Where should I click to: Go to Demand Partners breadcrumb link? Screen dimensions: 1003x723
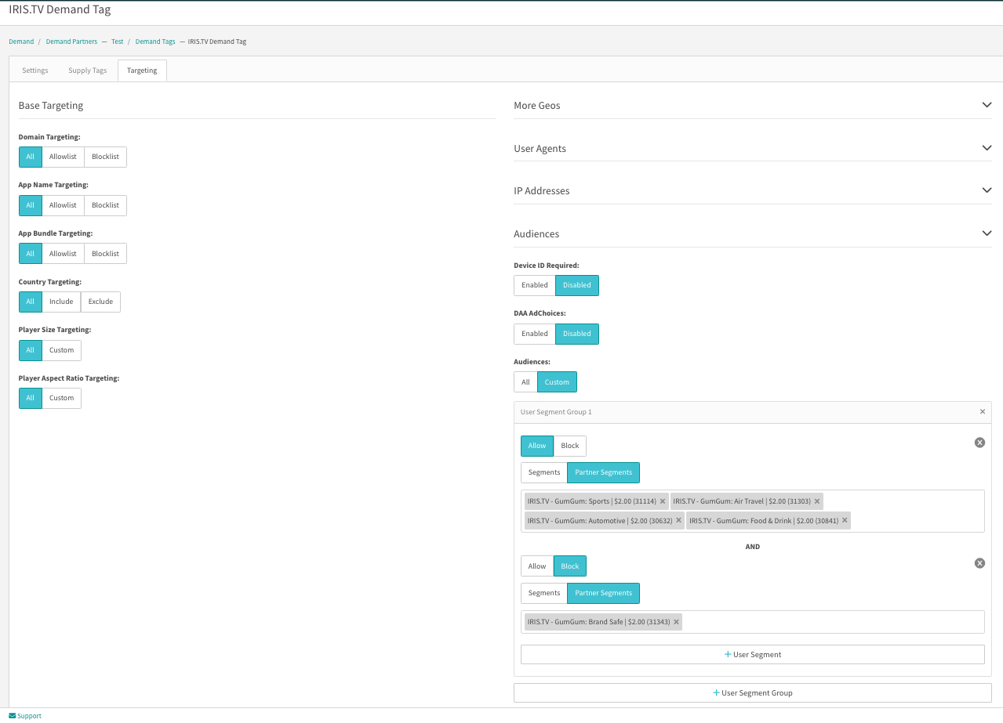point(71,42)
